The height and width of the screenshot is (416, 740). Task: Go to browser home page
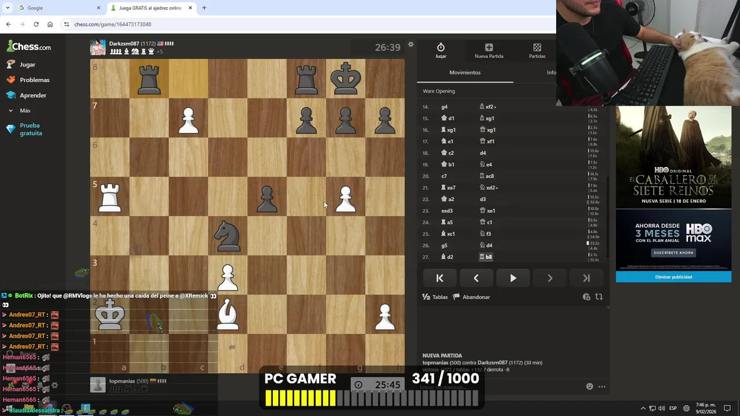50,24
